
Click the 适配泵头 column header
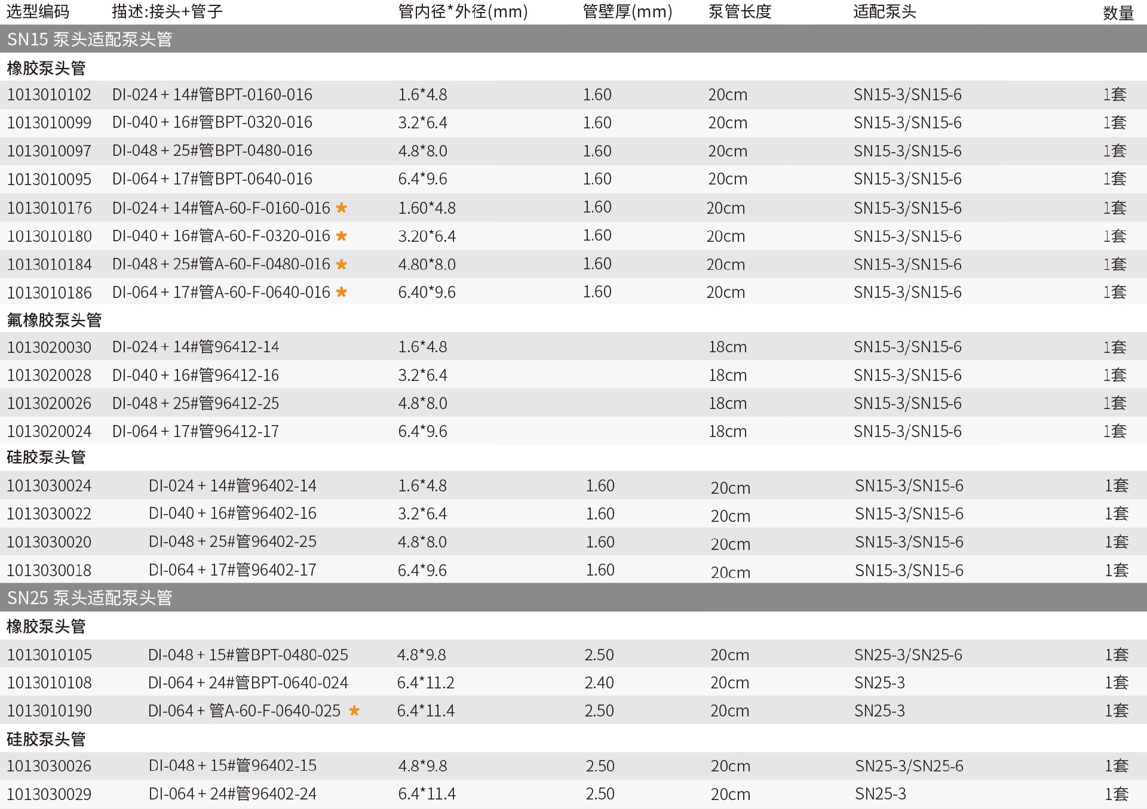pos(884,11)
